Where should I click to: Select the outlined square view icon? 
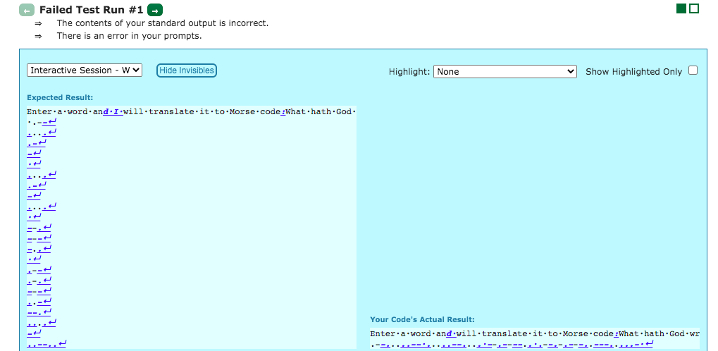pos(694,8)
